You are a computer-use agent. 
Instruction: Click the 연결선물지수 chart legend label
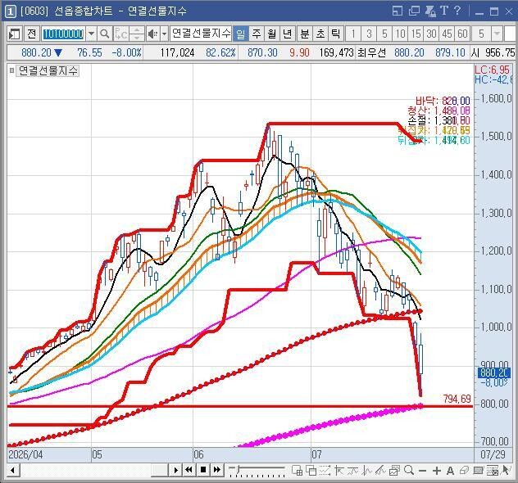pyautogui.click(x=48, y=70)
